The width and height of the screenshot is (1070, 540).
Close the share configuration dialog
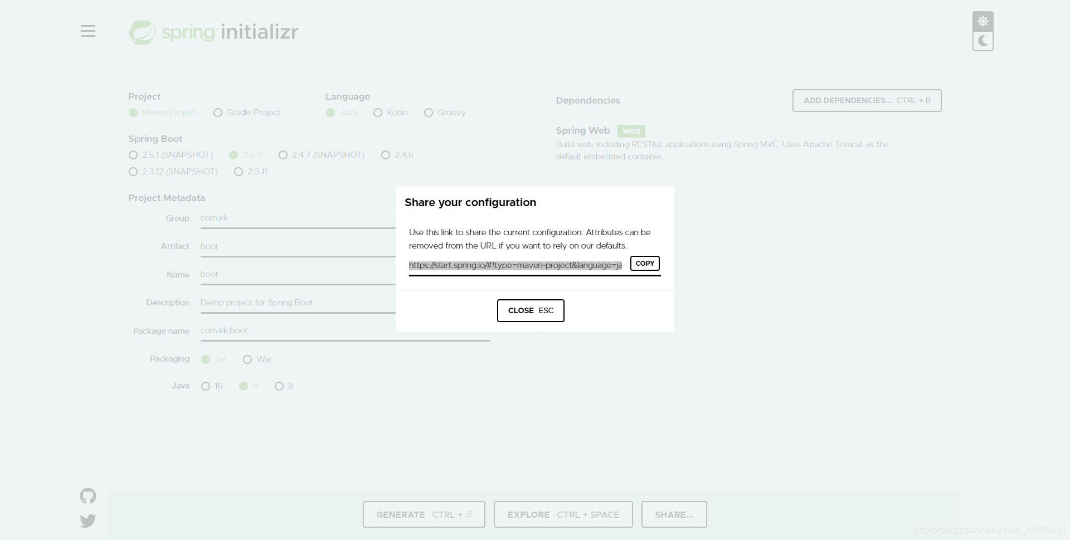[x=531, y=310]
